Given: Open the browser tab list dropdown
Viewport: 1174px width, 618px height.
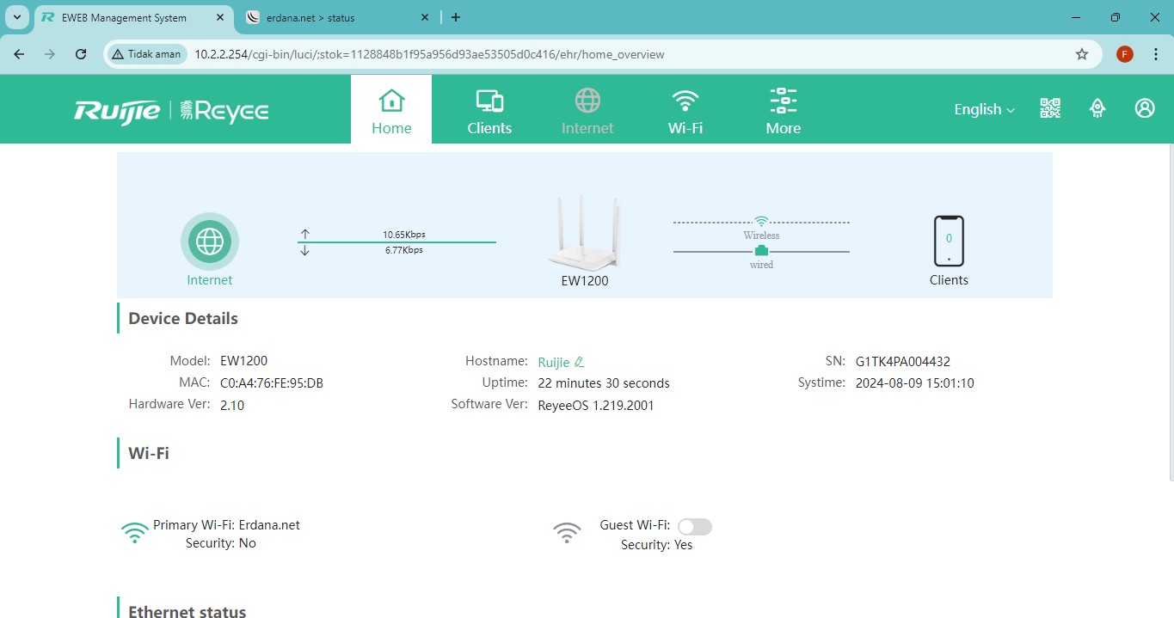Looking at the screenshot, I should (16, 17).
